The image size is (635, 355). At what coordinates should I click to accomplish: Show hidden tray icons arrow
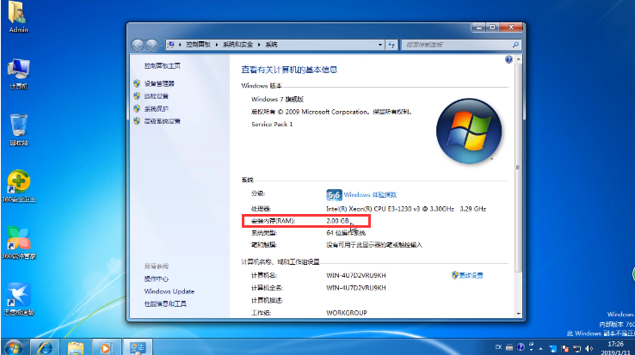[x=540, y=348]
